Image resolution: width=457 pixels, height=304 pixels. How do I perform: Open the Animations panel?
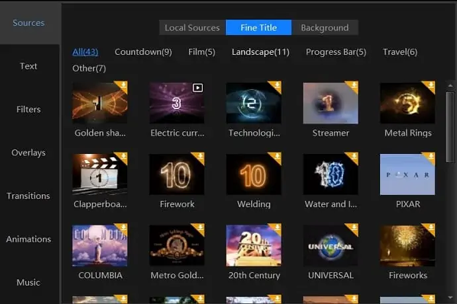(x=28, y=239)
